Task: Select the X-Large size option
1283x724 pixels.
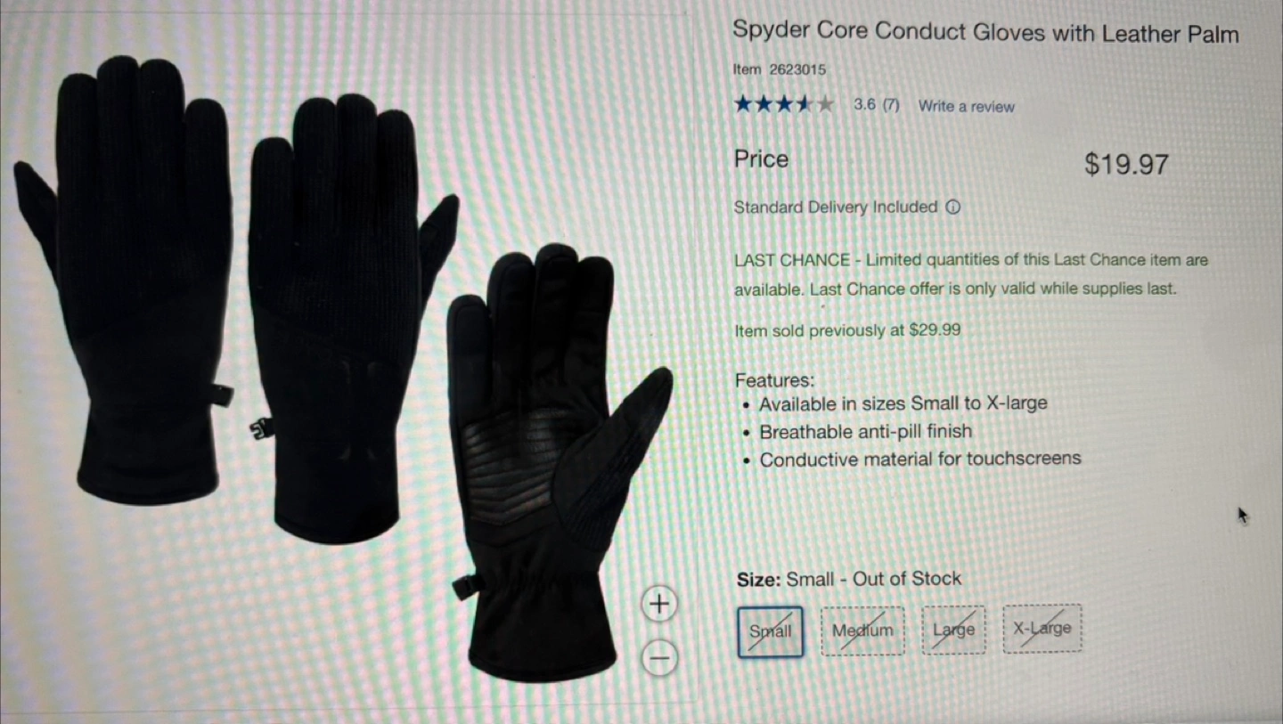Action: pos(1042,628)
